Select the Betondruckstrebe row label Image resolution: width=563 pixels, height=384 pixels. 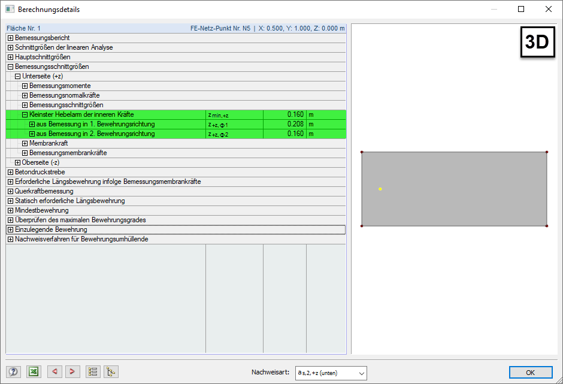pos(40,172)
